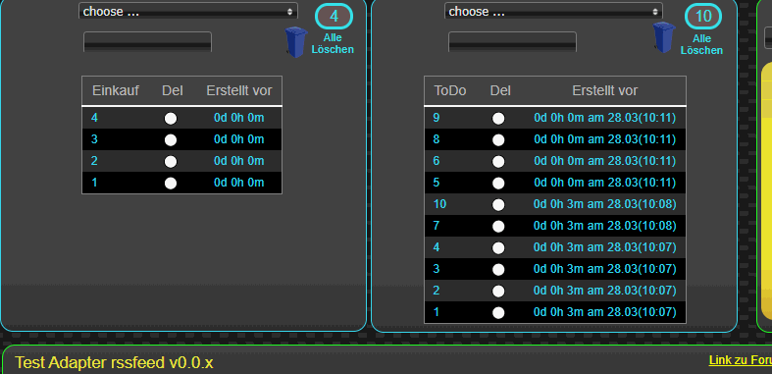Focus the ToDo text input field

coord(512,42)
